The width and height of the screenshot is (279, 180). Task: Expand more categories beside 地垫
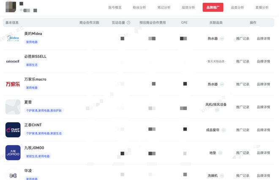point(220,153)
